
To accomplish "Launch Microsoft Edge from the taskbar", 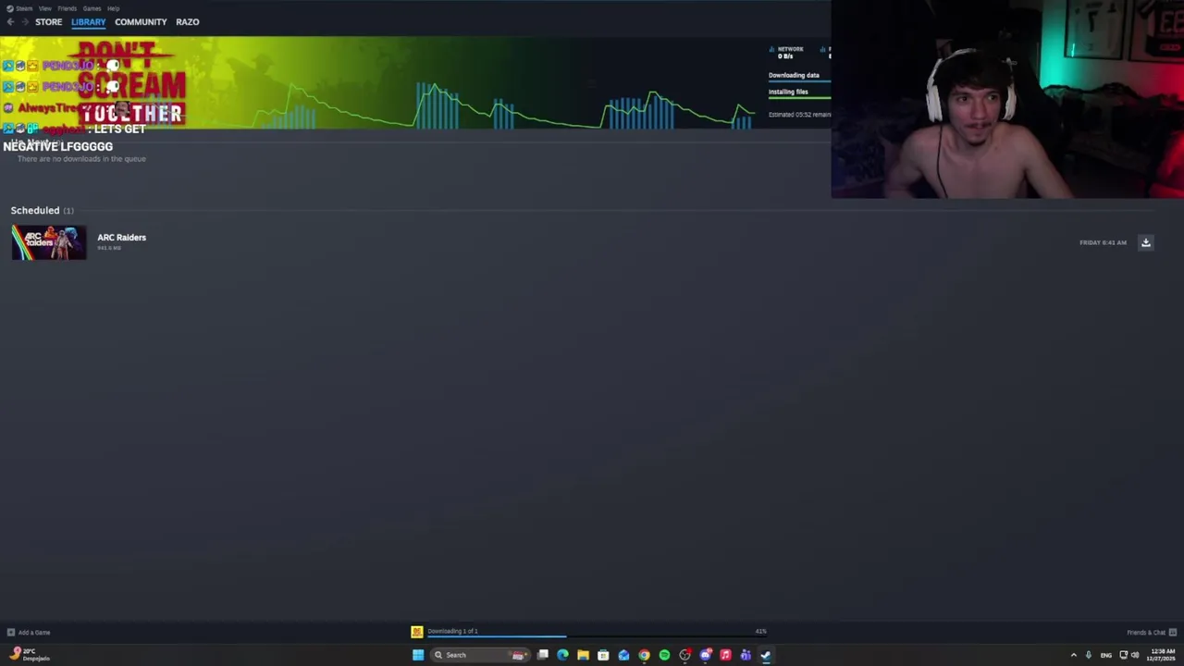I will coord(562,655).
